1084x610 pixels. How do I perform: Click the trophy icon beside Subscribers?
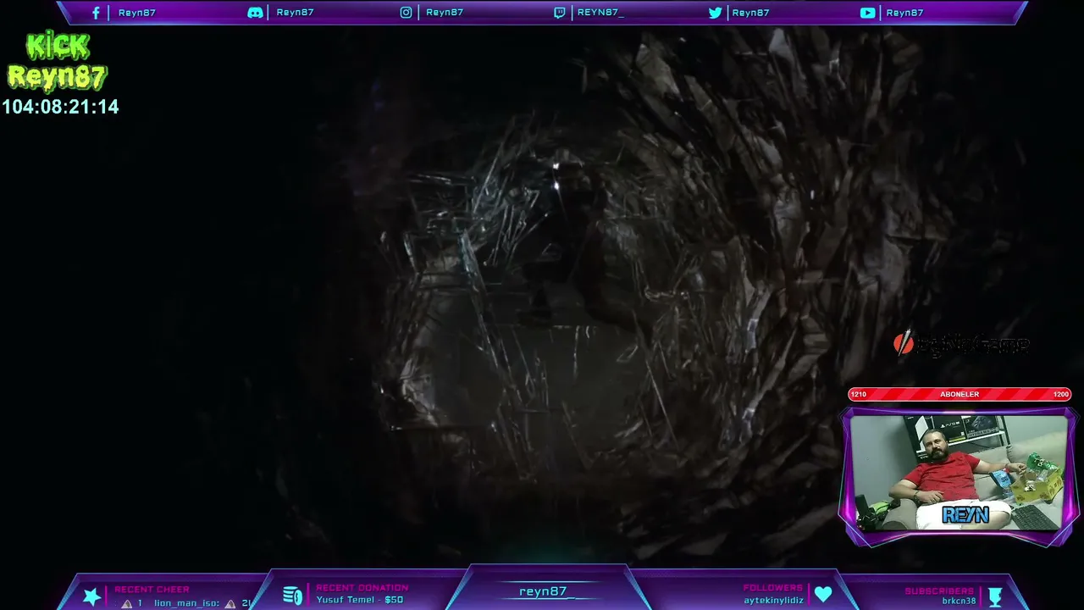(x=995, y=596)
